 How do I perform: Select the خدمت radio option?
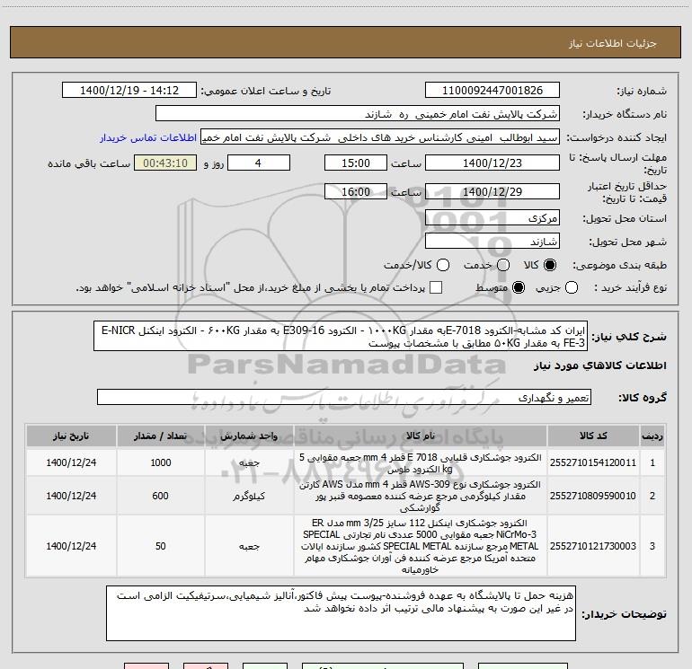(503, 265)
